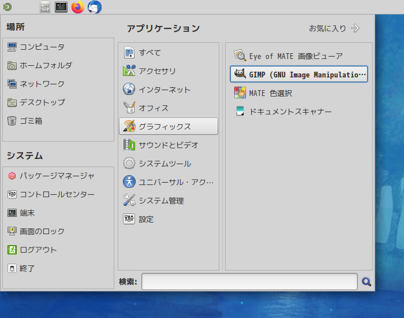404x318 pixels.
Task: Show すべて applications category
Action: (169, 53)
